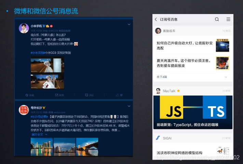
Task: Open the car headlight article thumbnail
Action: pyautogui.click(x=222, y=45)
